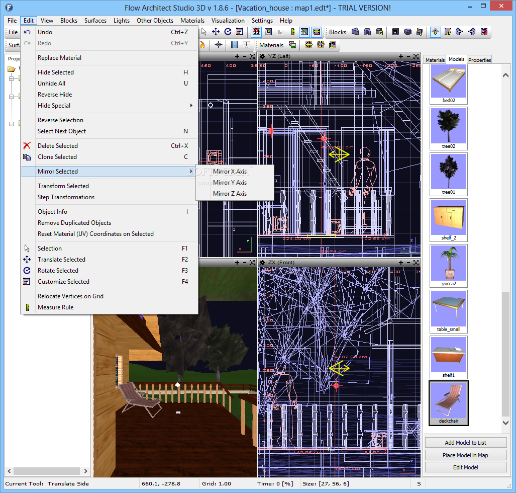Select the arrow Selection tool in toolbar
Image resolution: width=516 pixels, height=493 pixels.
tap(204, 32)
